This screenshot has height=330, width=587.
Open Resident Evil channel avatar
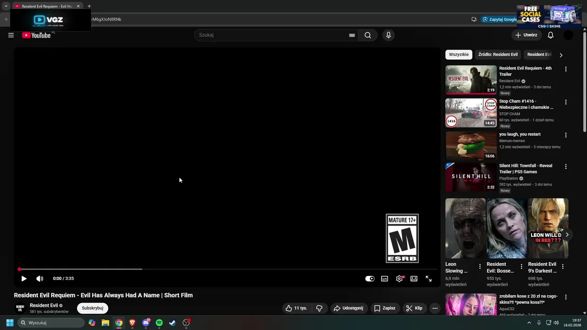(x=20, y=308)
